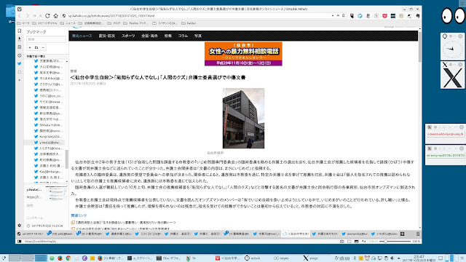
Task: Toggle the side panel from status bar
Action: pyautogui.click(x=20, y=242)
